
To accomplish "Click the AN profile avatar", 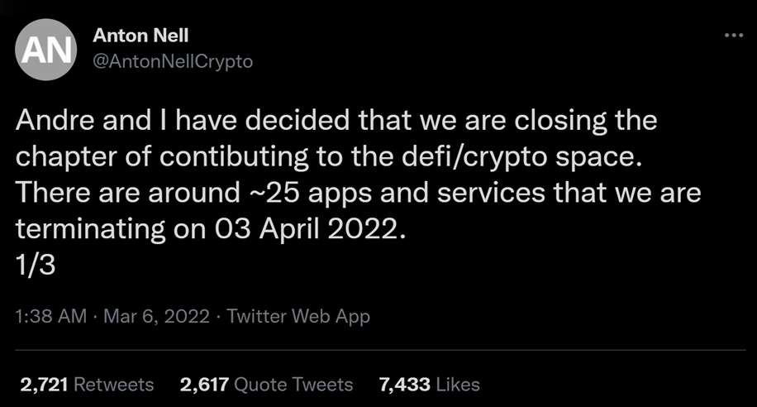I will pyautogui.click(x=45, y=50).
